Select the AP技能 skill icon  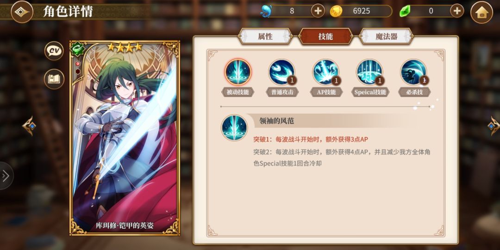326,72
